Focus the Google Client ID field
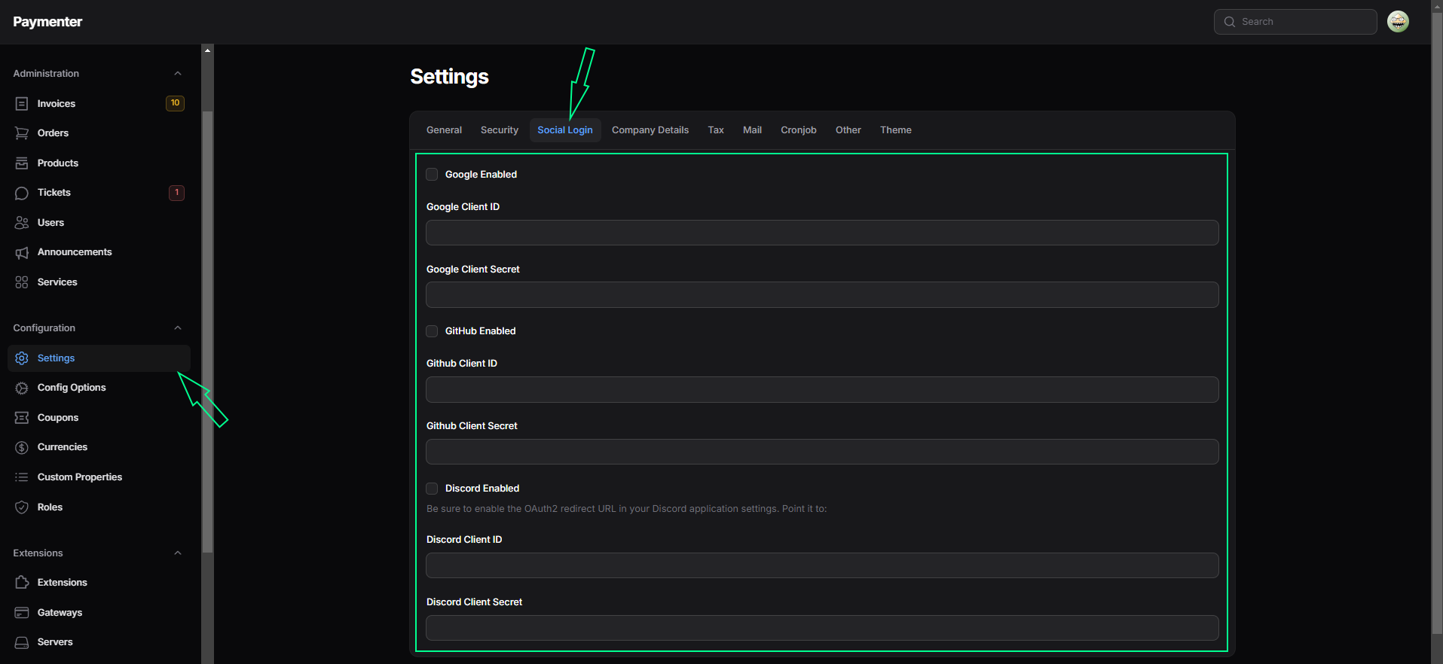This screenshot has height=664, width=1443. pyautogui.click(x=821, y=233)
